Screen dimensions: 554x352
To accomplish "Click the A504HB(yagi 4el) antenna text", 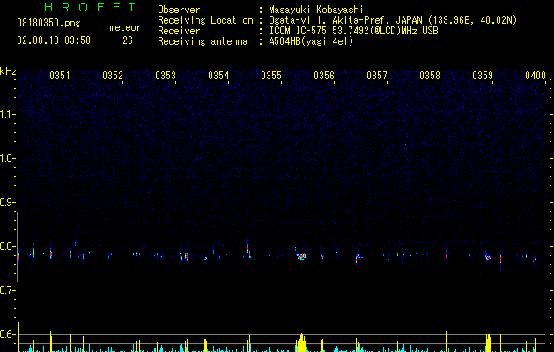I will [311, 41].
